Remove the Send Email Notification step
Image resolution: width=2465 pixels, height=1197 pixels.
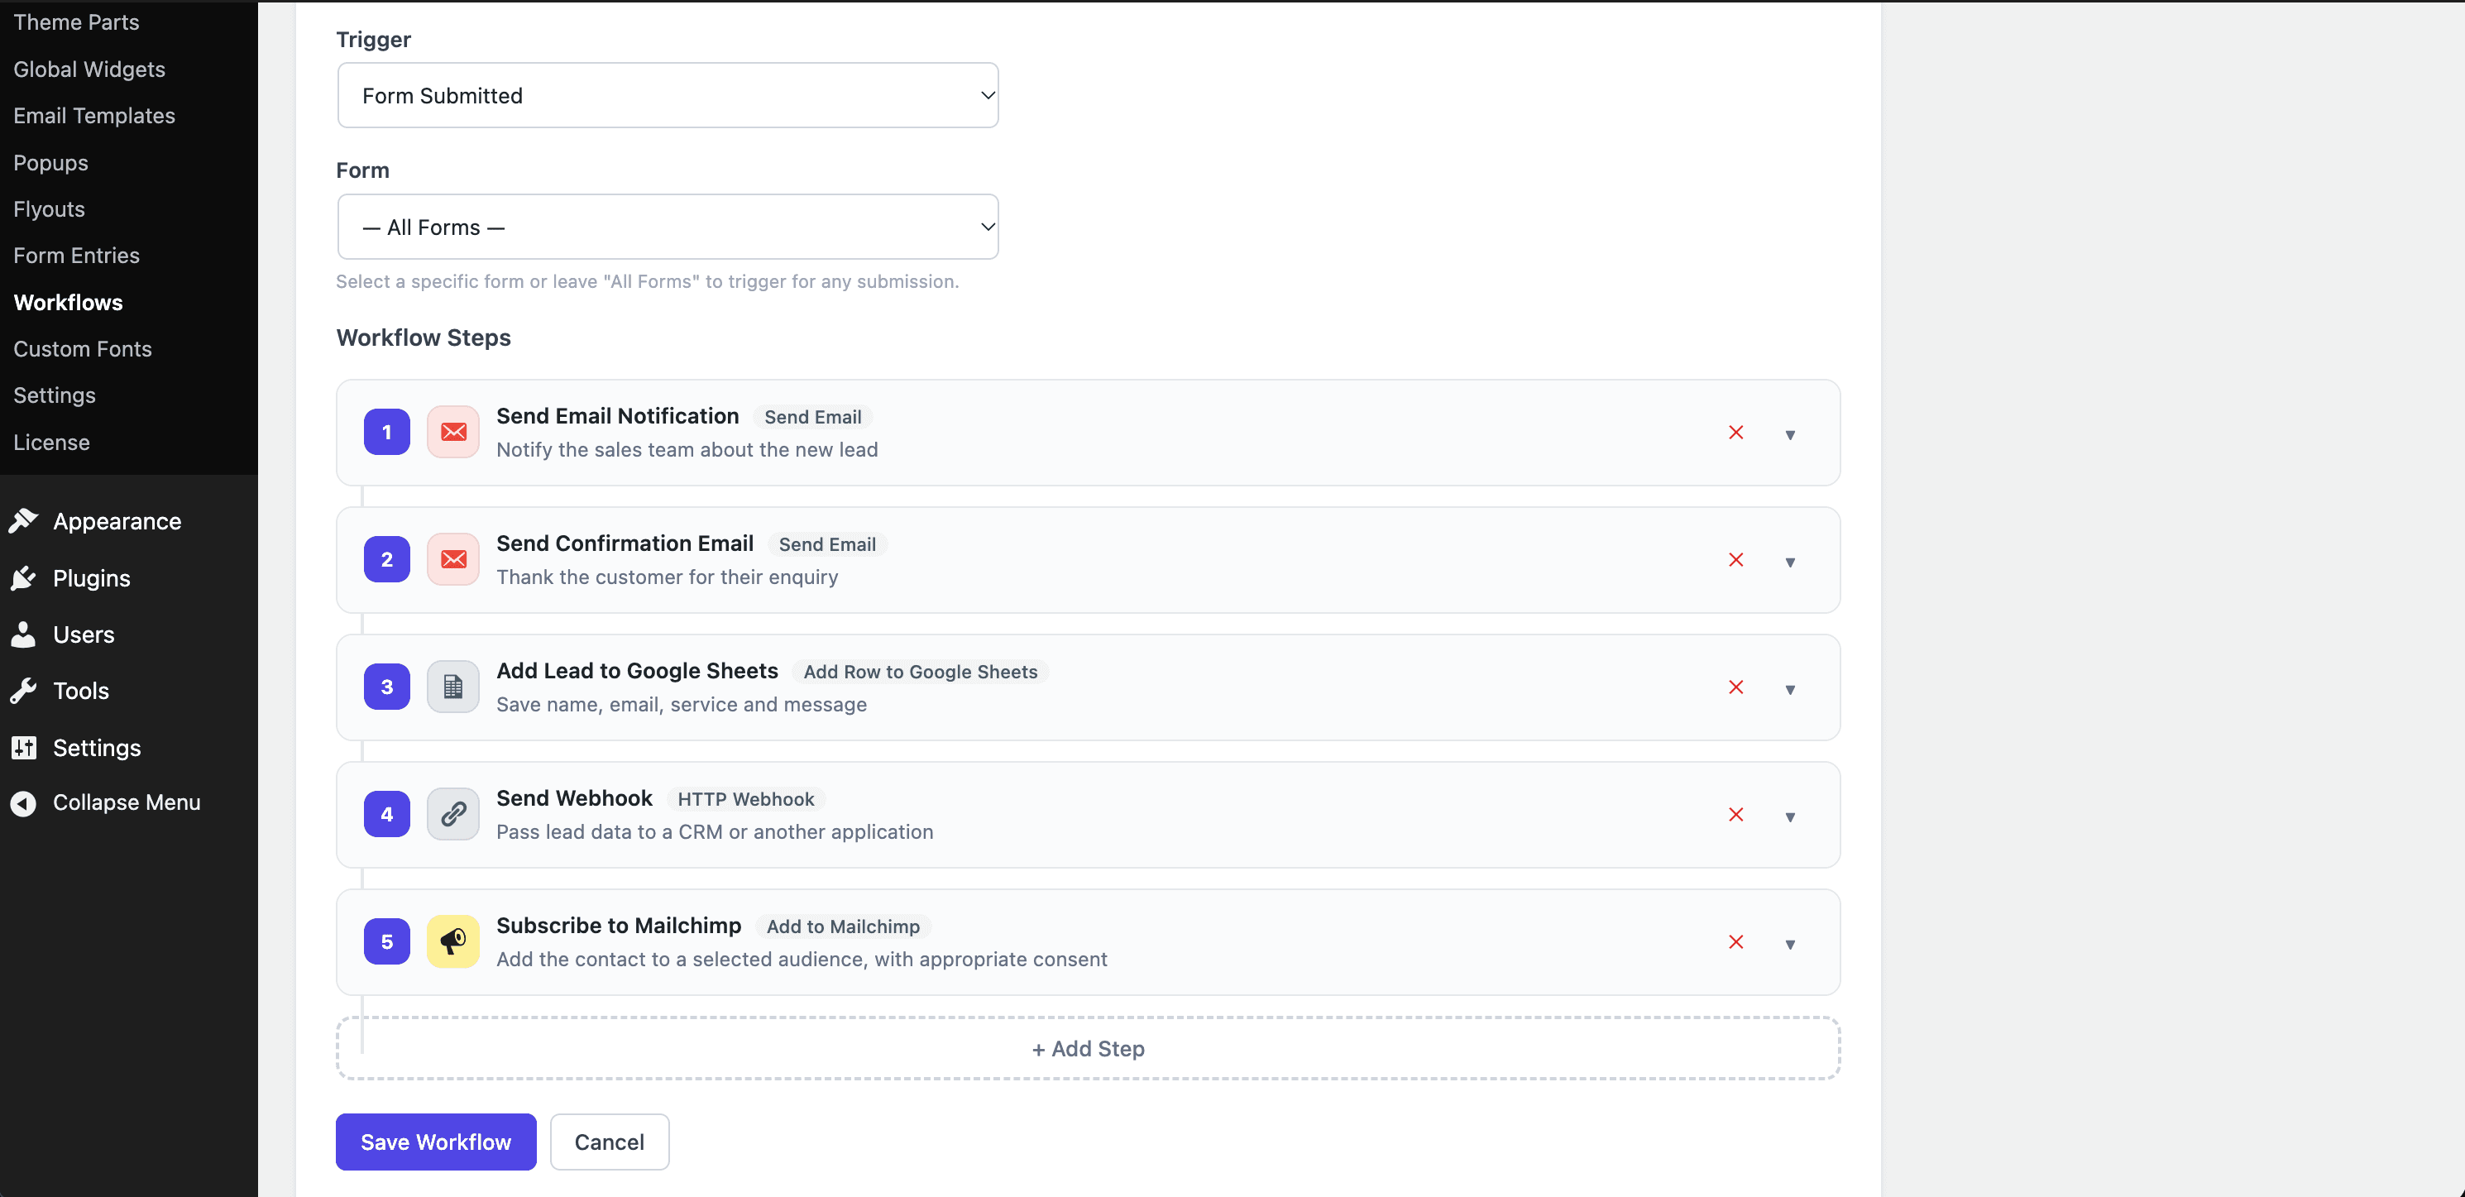[1735, 433]
